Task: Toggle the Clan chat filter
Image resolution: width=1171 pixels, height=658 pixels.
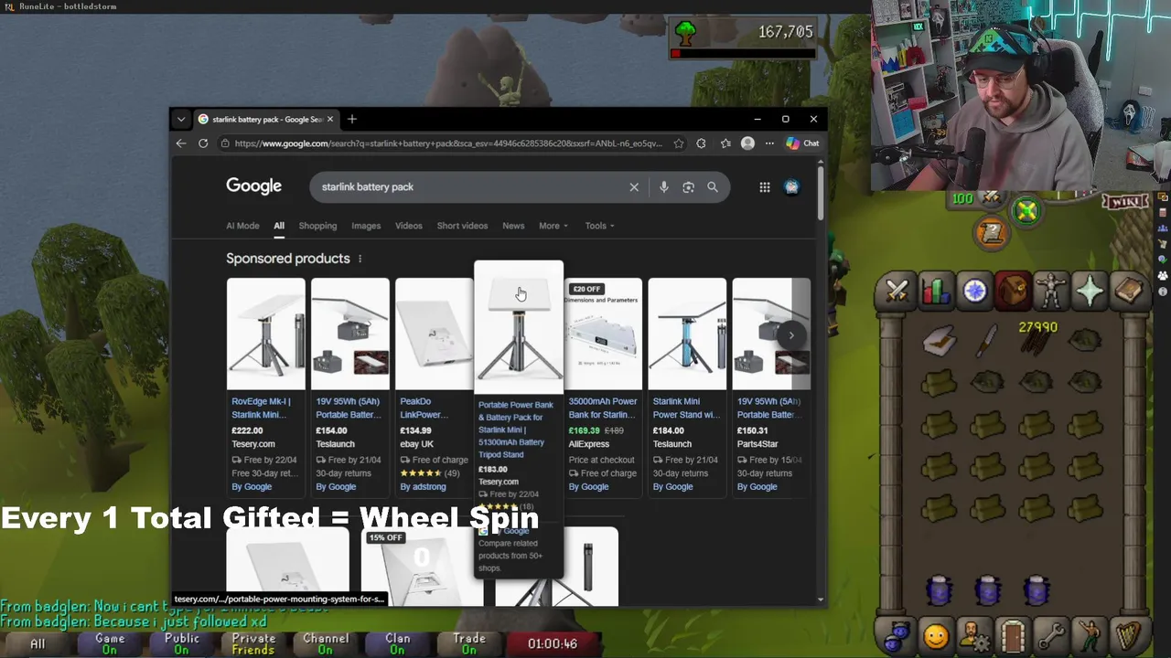Action: coord(397,643)
